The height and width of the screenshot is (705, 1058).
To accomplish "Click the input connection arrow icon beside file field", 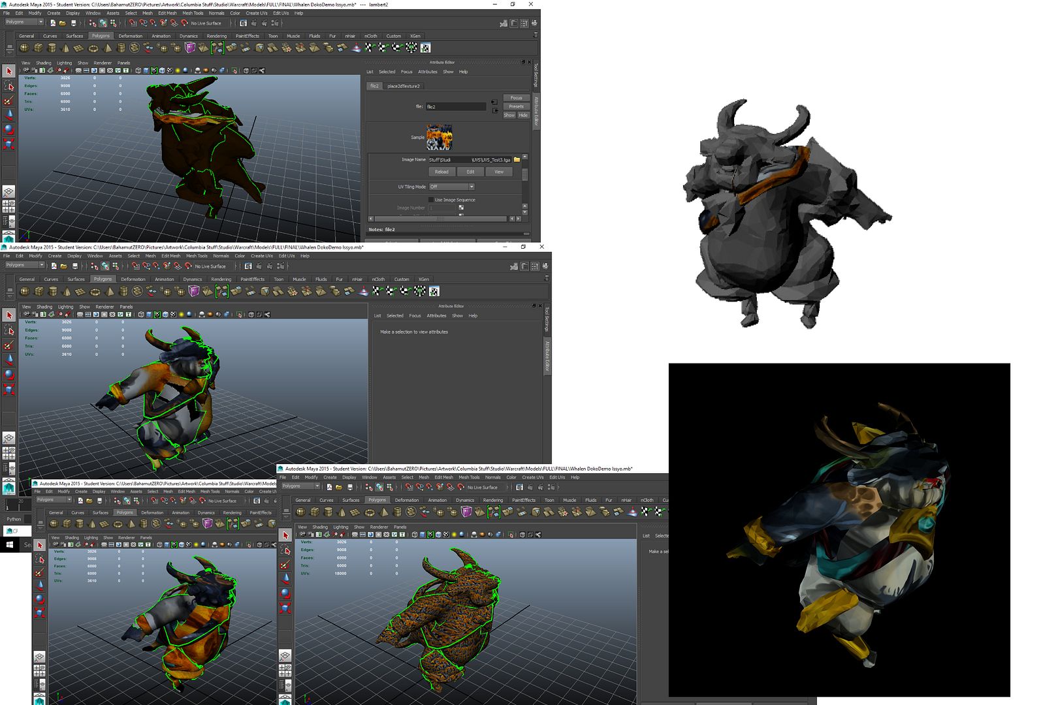I will click(494, 102).
